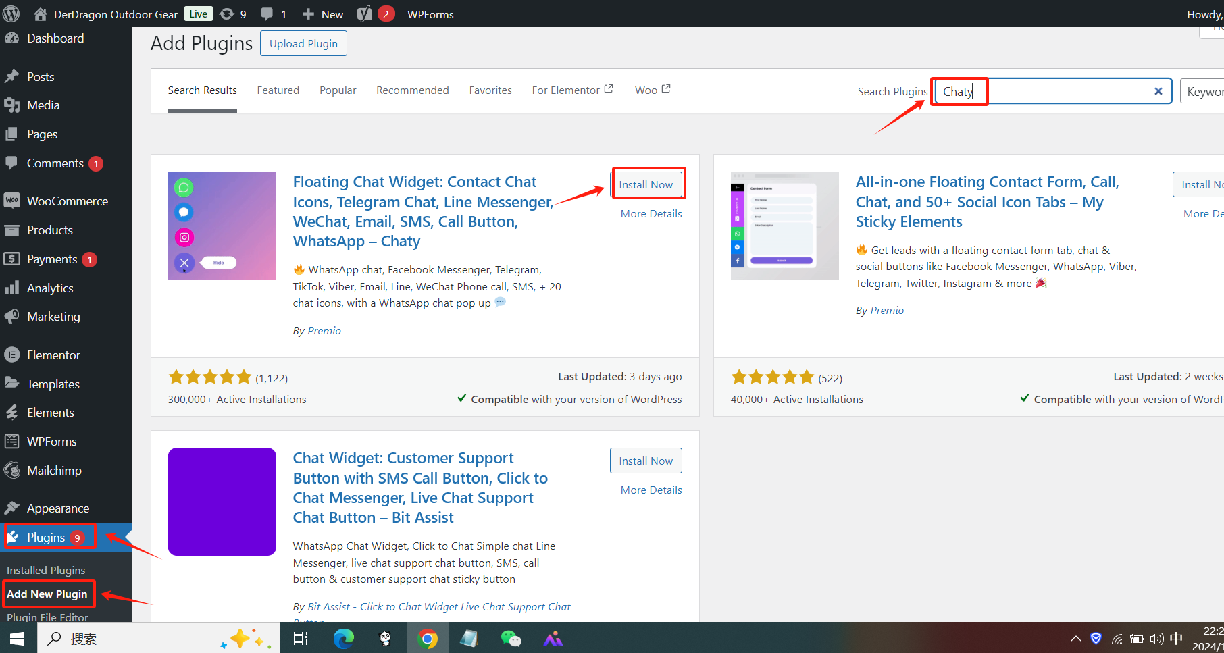
Task: View More Details for Bit Assist widget
Action: click(650, 490)
